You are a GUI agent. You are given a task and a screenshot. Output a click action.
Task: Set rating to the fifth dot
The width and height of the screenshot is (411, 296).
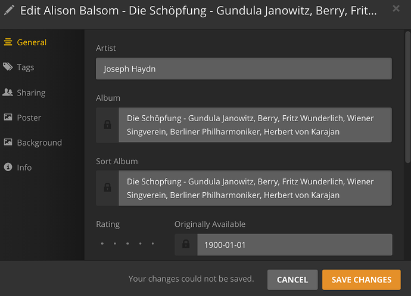click(153, 244)
